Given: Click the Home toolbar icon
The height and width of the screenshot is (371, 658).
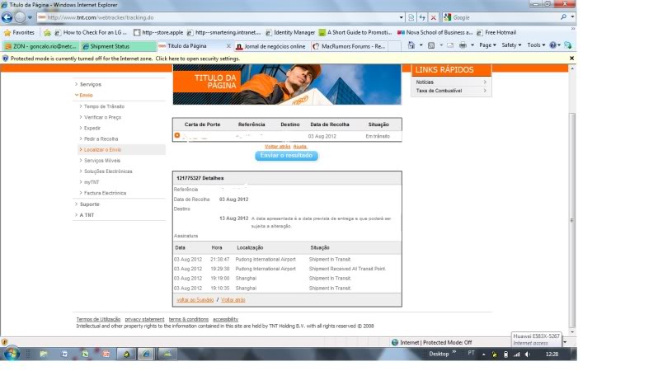Looking at the screenshot, I should pos(411,45).
